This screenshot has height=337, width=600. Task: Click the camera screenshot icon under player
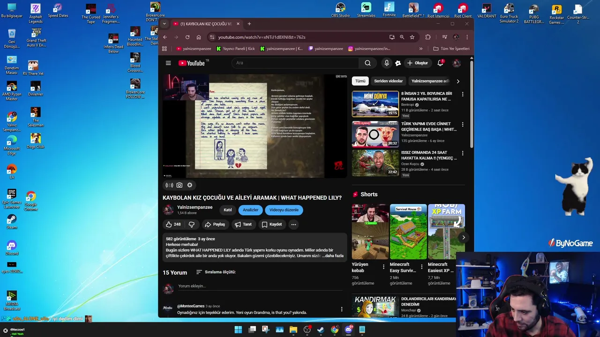click(x=179, y=185)
